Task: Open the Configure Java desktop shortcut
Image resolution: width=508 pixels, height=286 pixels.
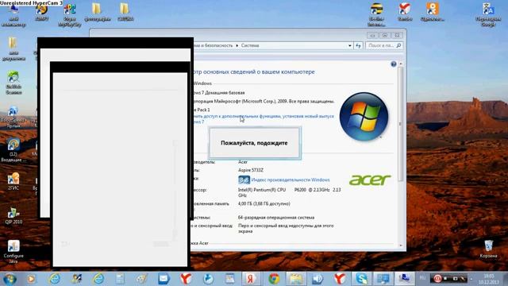Action: click(x=13, y=252)
